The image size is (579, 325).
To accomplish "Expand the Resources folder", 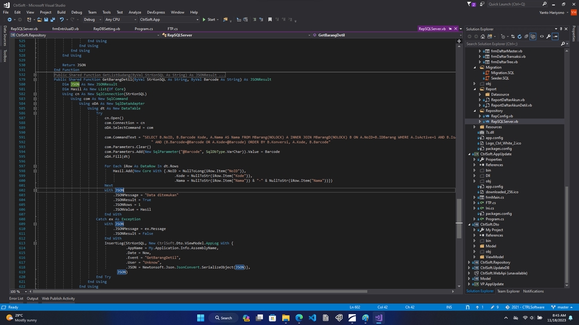I will point(475,127).
